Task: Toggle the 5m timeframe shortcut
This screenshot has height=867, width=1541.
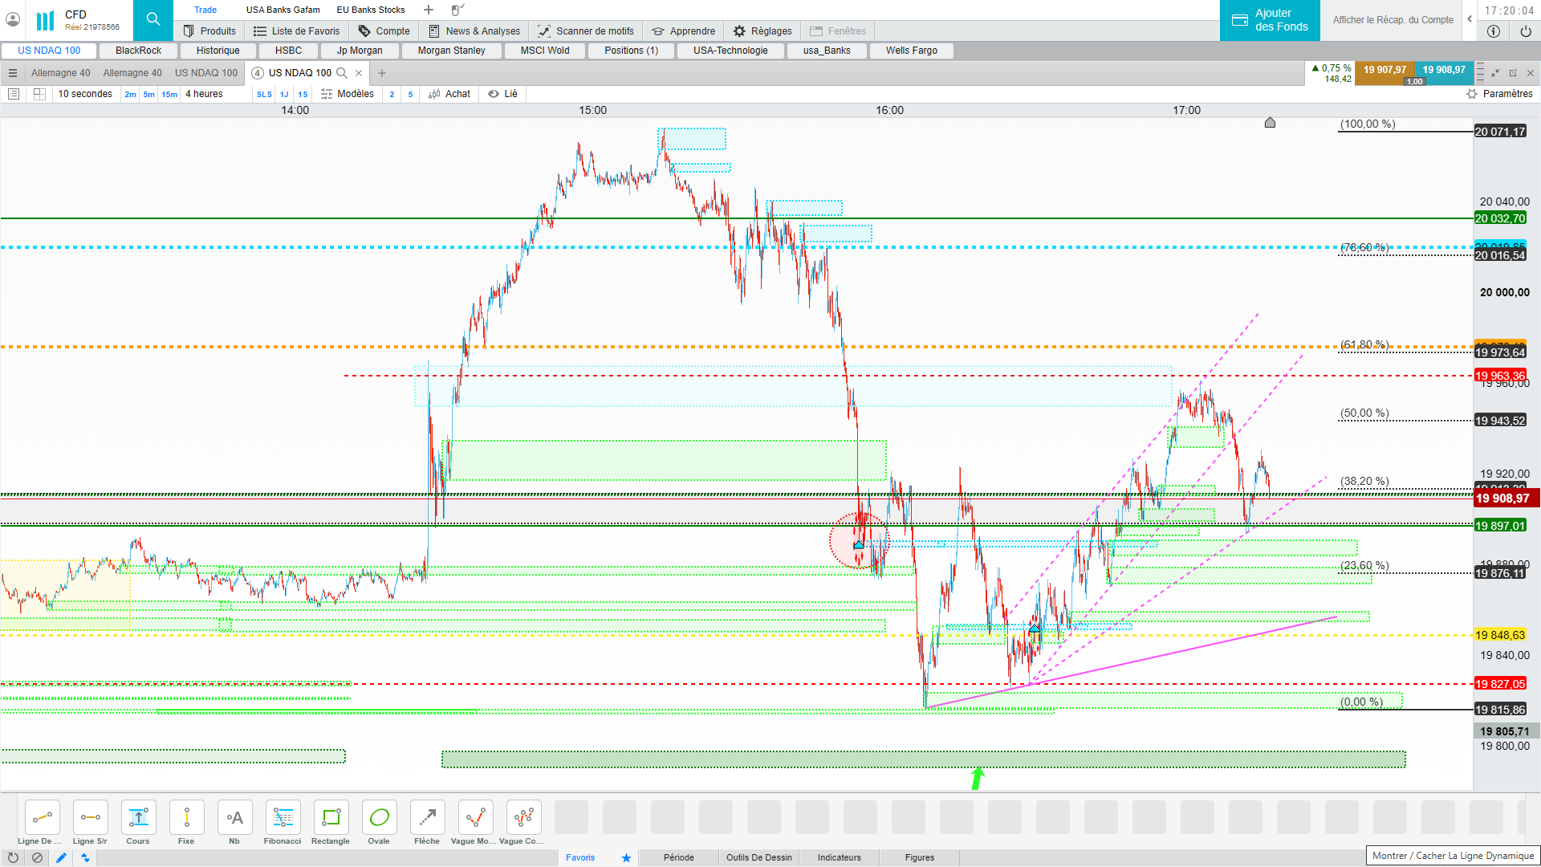Action: [x=148, y=94]
